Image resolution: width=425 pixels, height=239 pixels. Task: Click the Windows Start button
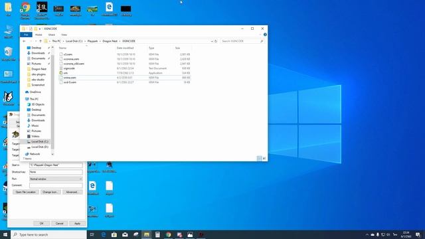point(5,234)
